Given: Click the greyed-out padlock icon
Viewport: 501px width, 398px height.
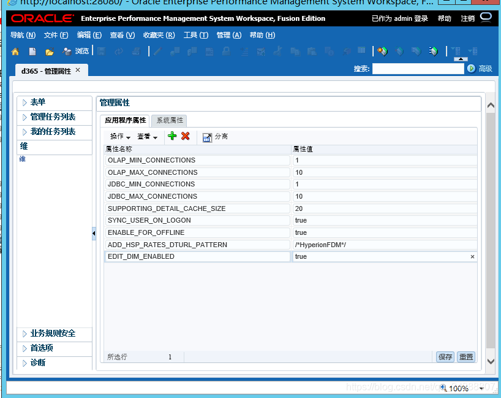Looking at the screenshot, I should pos(226,51).
